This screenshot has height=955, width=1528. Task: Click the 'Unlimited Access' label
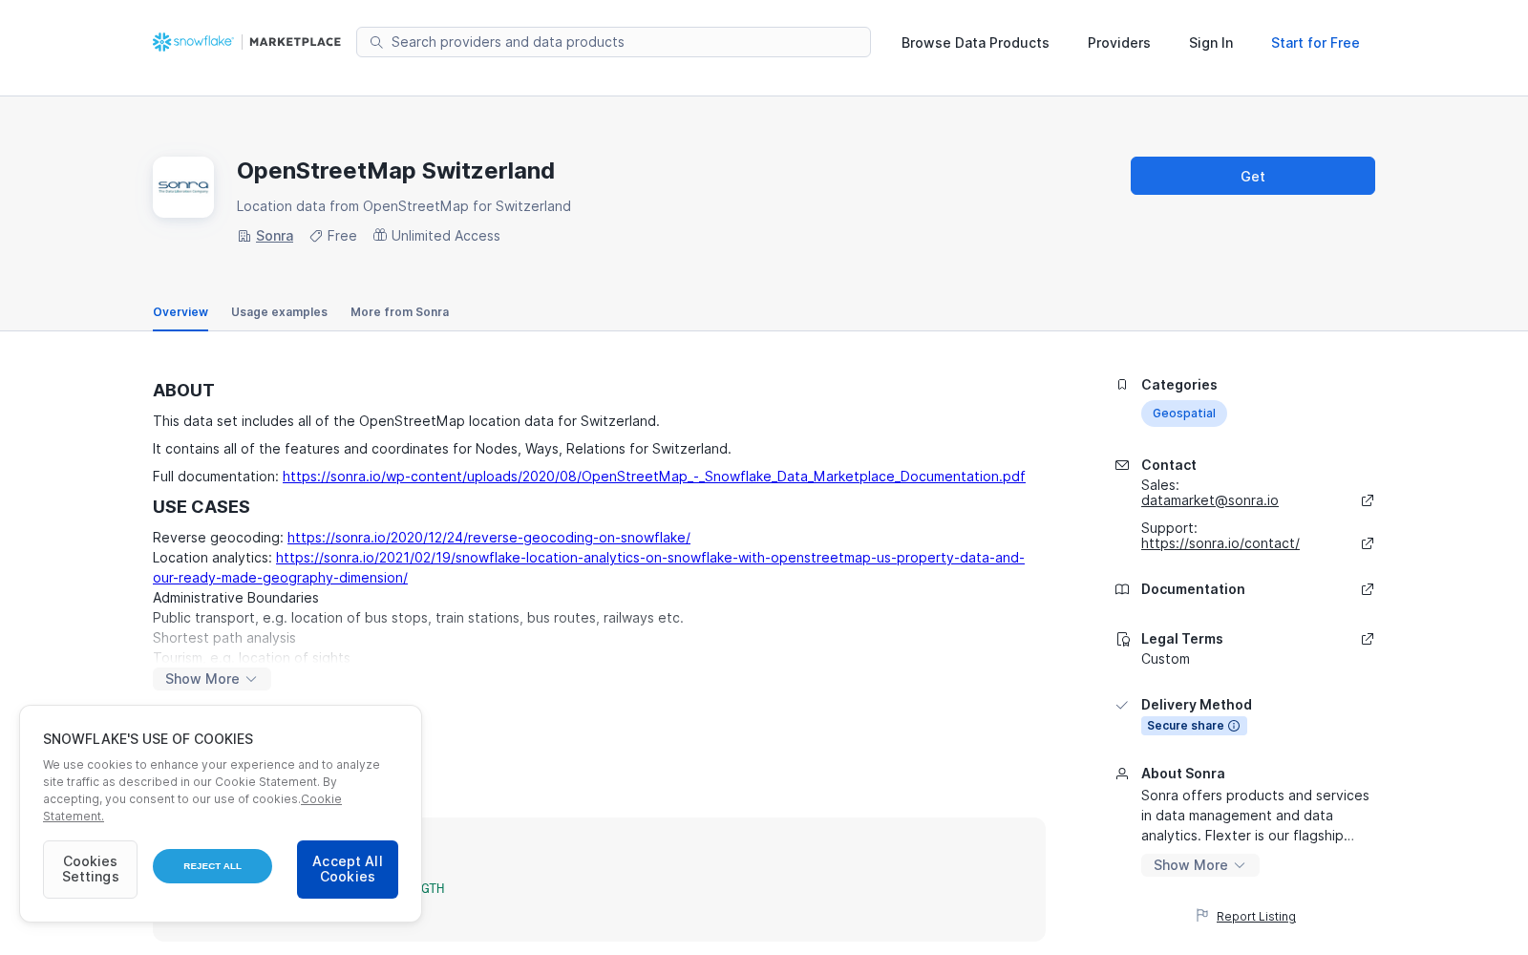(x=446, y=236)
